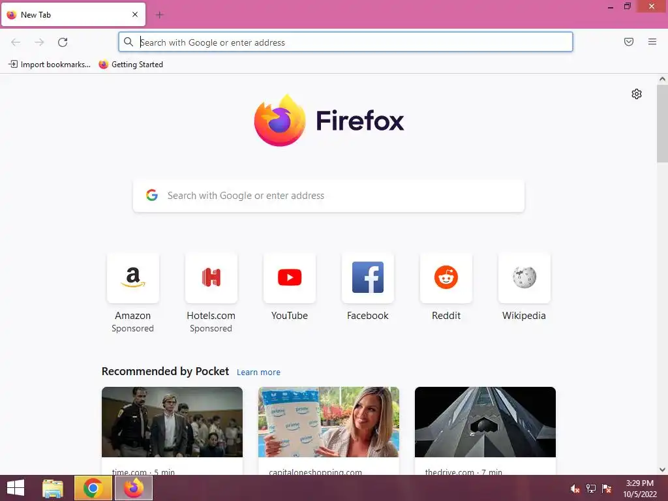Select the New Tab tab
The width and height of the screenshot is (668, 501).
coord(73,14)
